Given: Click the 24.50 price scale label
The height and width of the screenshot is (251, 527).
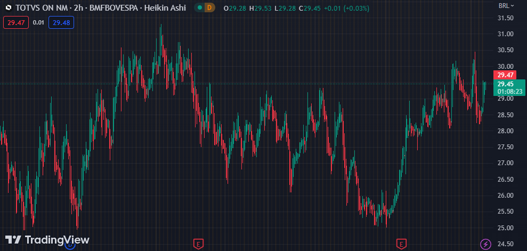Looking at the screenshot, I should tap(506, 244).
